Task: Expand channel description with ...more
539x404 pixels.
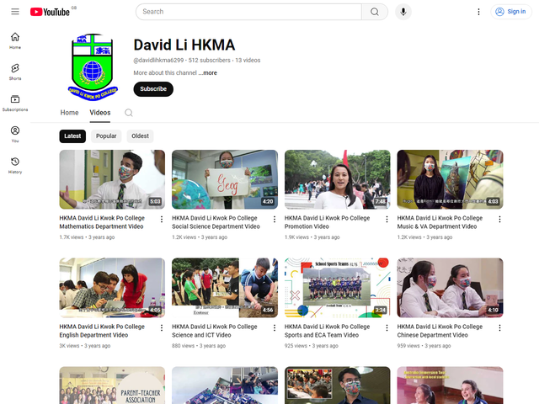Action: point(208,73)
